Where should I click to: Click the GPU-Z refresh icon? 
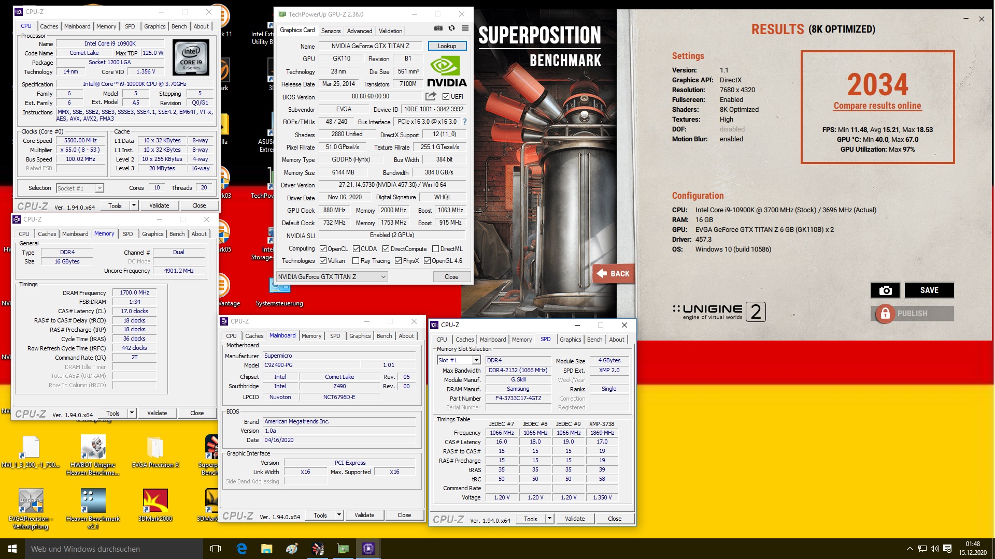point(451,28)
